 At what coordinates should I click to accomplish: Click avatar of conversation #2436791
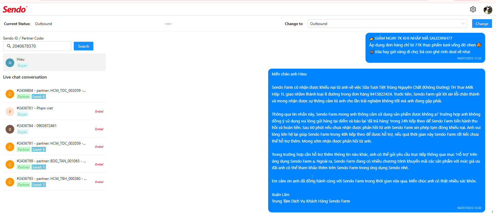click(x=10, y=147)
